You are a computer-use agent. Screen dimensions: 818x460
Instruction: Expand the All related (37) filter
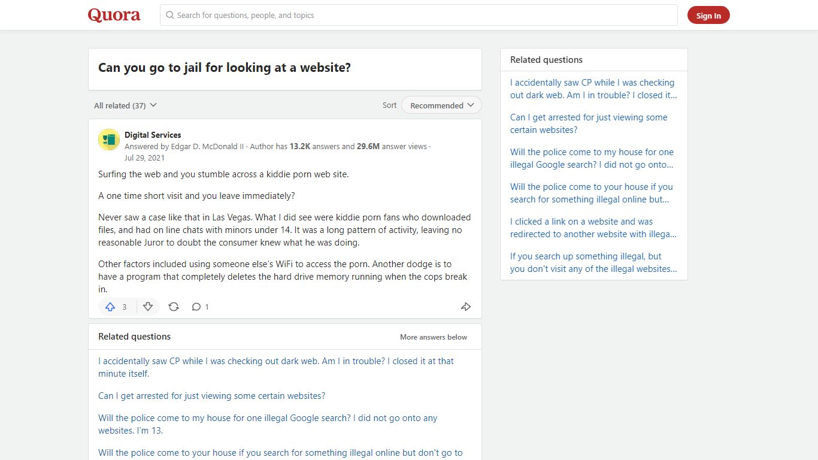click(x=125, y=105)
